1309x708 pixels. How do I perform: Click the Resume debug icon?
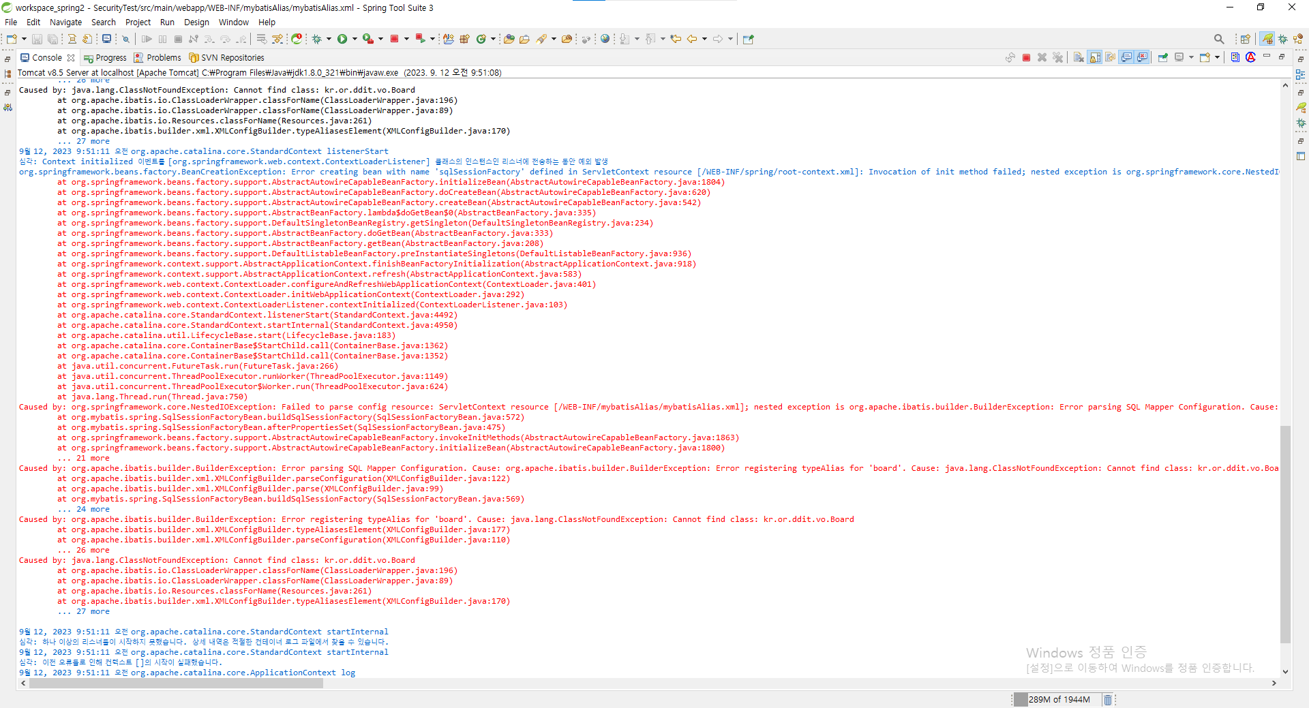147,39
